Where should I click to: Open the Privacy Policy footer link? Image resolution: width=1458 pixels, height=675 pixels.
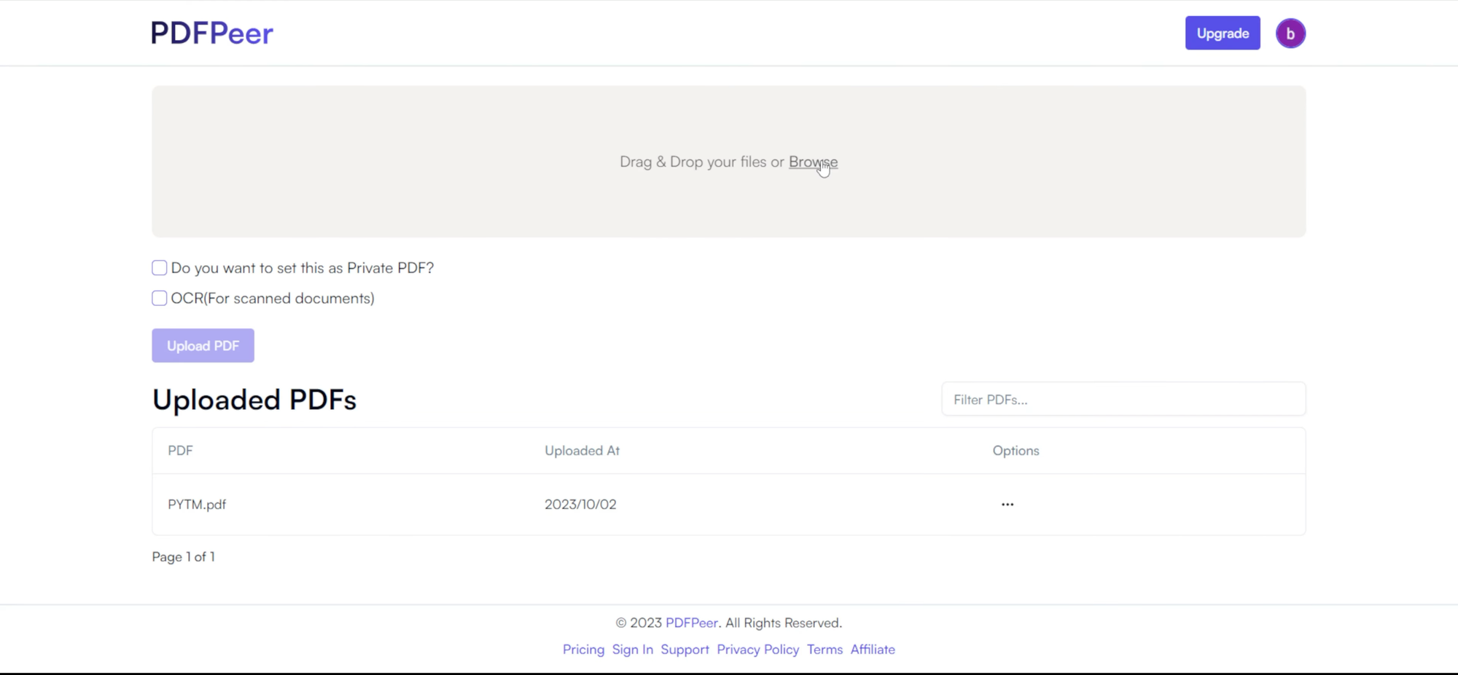coord(757,650)
